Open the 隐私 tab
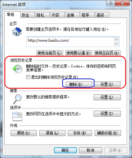This screenshot has height=158, width=132. [42, 15]
